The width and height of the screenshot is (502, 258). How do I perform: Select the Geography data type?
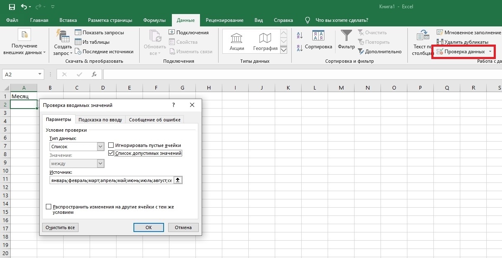265,41
